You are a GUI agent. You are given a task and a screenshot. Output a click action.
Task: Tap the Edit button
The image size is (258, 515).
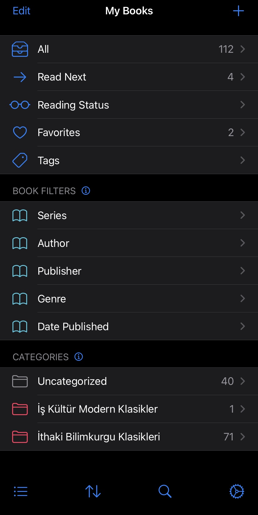click(x=21, y=11)
